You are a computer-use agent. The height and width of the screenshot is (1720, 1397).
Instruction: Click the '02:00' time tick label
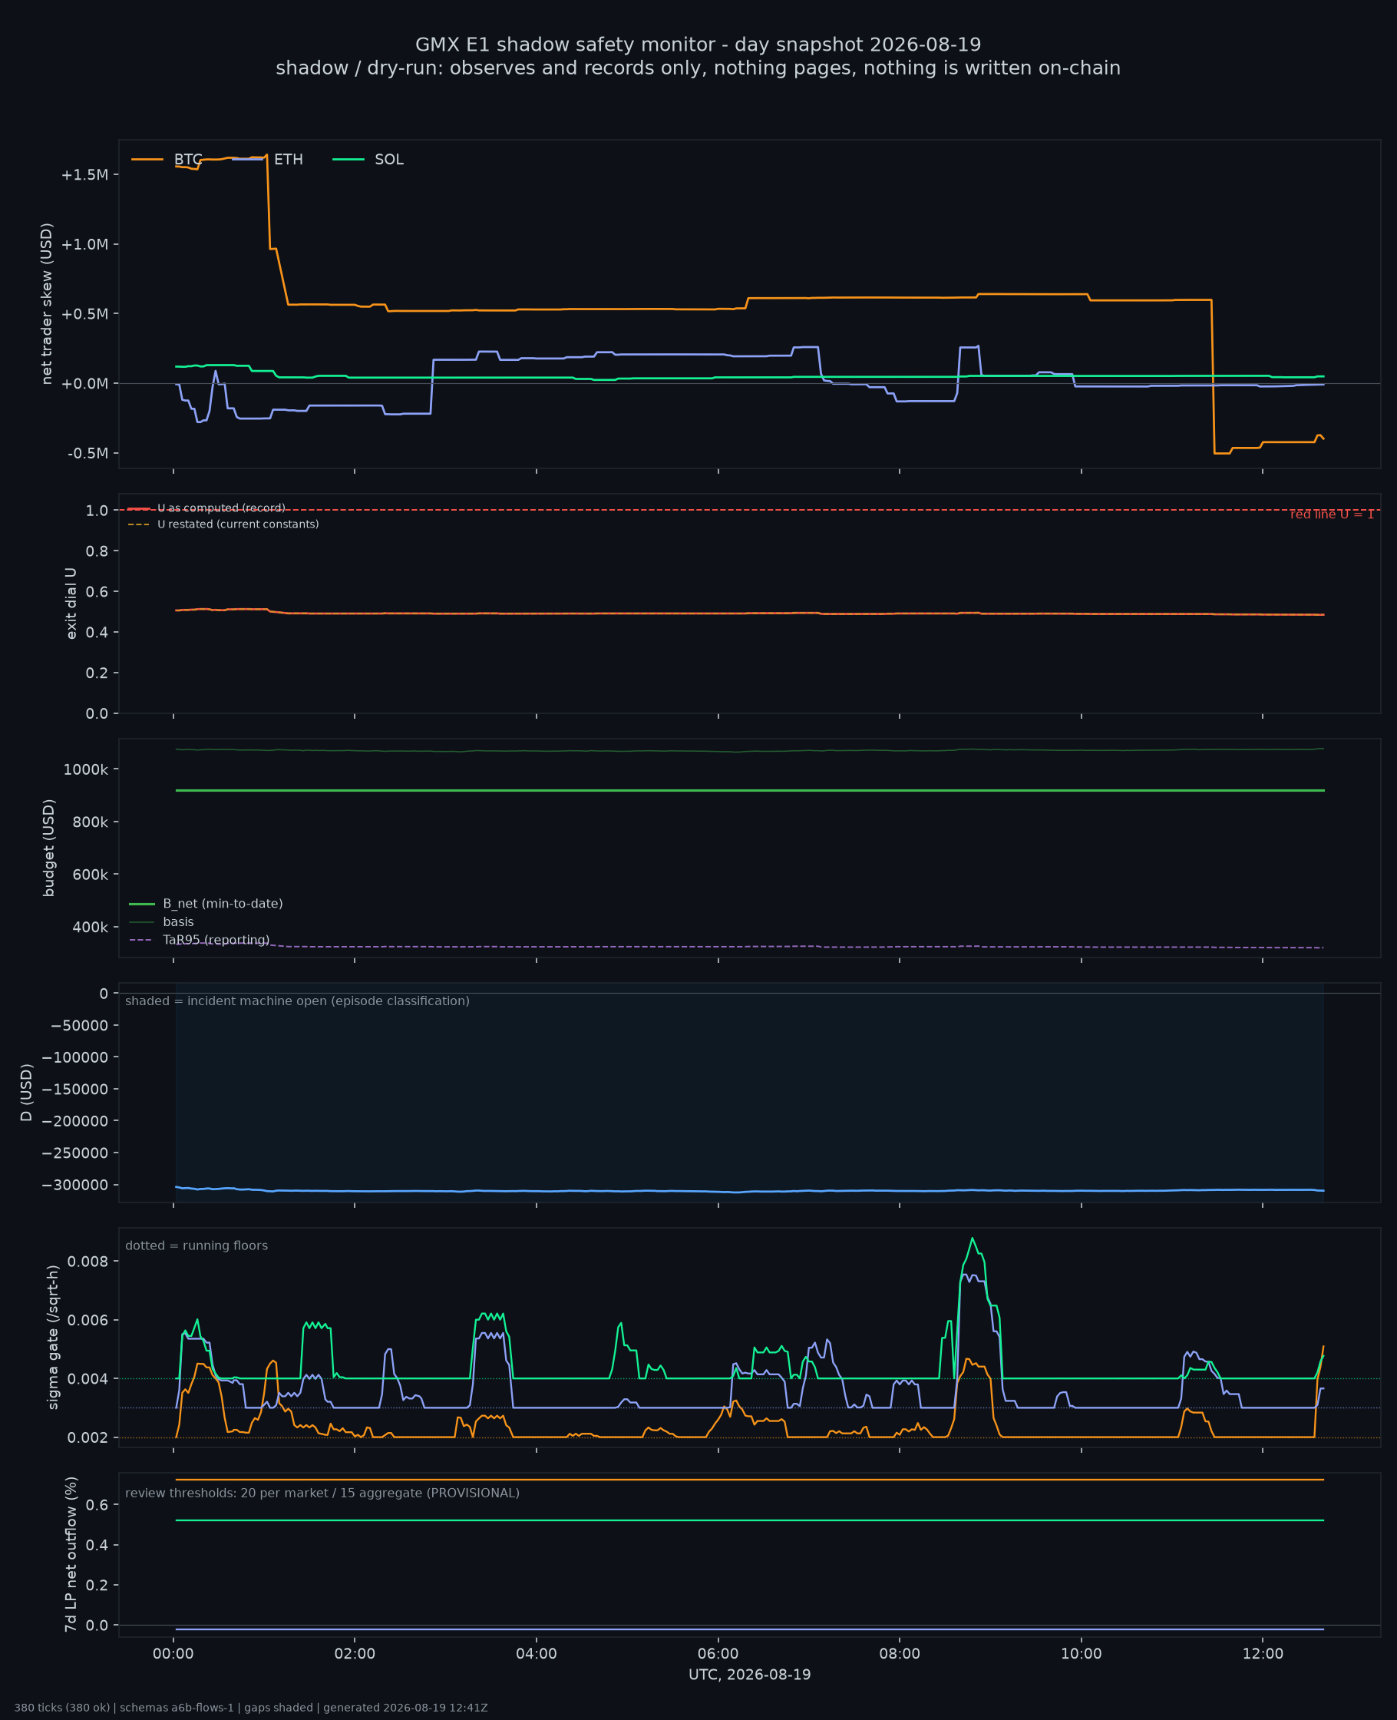click(355, 1654)
